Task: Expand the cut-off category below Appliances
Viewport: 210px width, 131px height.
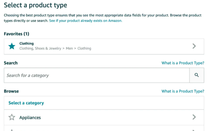Action: (194, 130)
